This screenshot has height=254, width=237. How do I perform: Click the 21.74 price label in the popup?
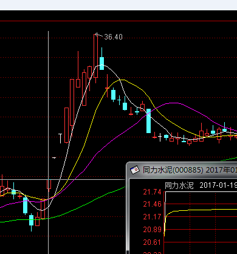[x=152, y=192]
